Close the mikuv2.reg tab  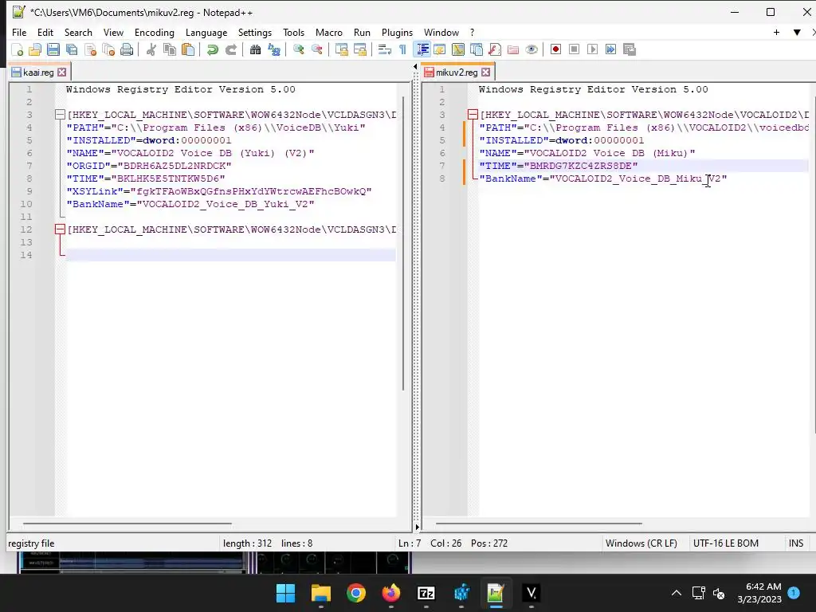pyautogui.click(x=486, y=73)
